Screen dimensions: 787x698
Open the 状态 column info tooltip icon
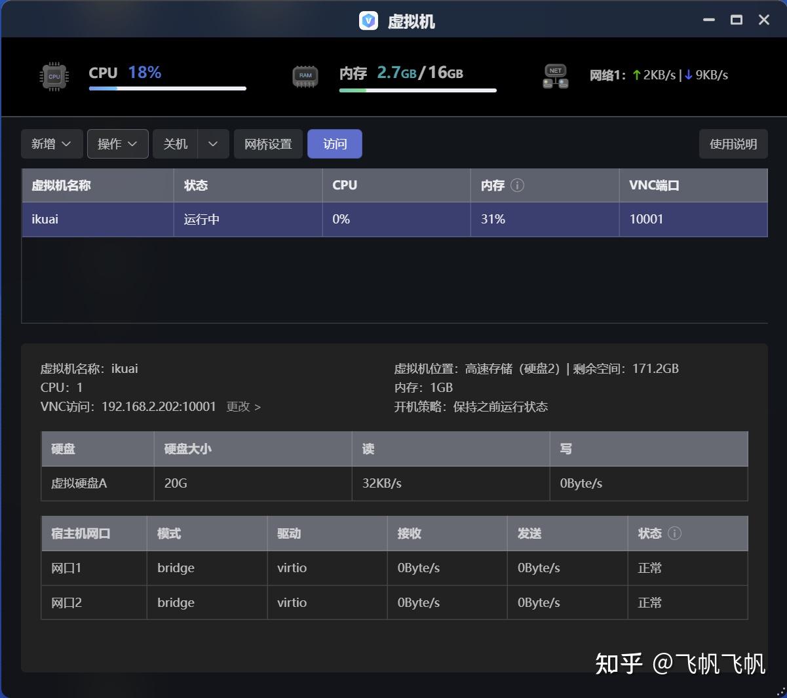674,533
